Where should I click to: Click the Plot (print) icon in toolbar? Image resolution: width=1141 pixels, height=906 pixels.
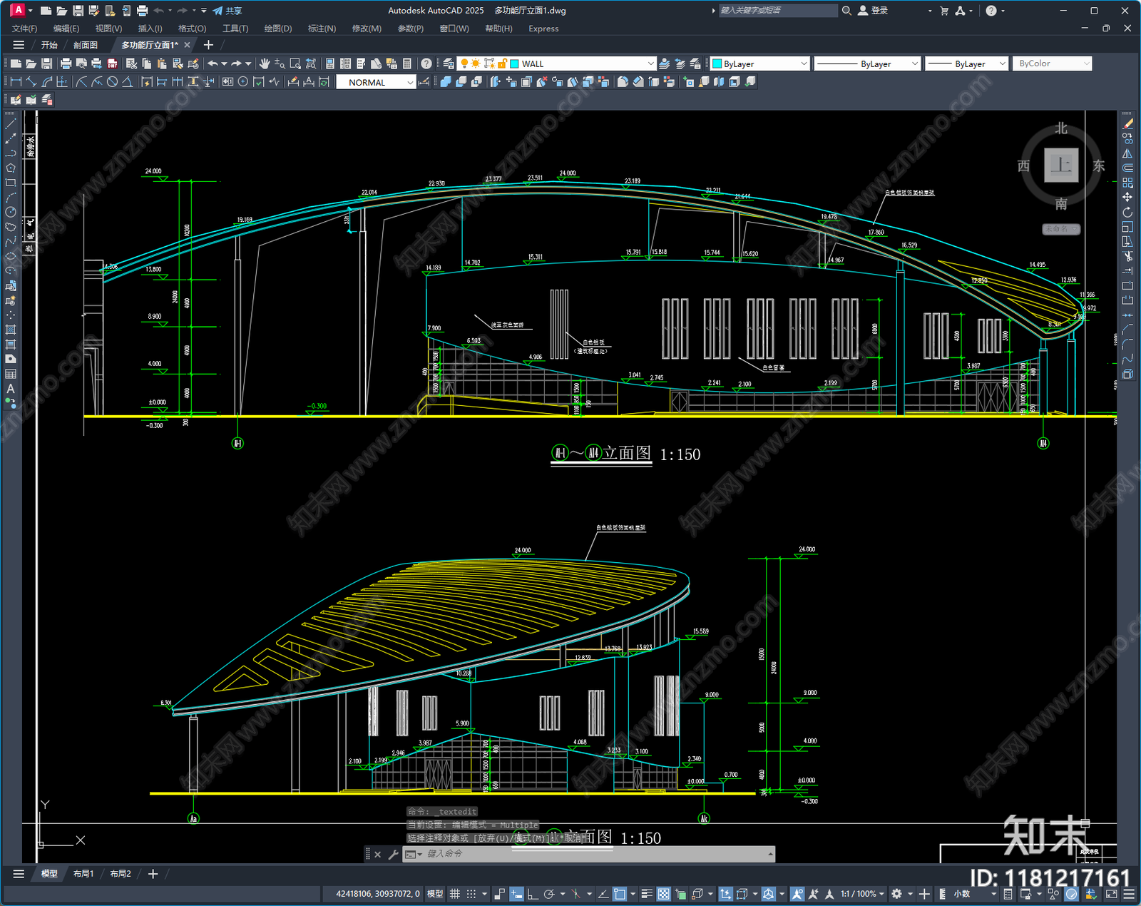[x=66, y=63]
